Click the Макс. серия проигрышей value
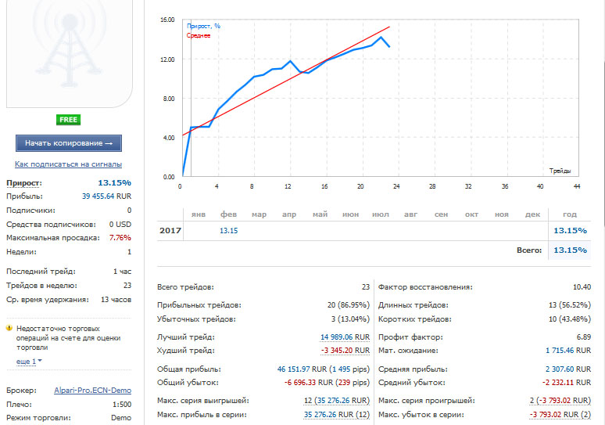Screen dimensions: 605x425 560,401
